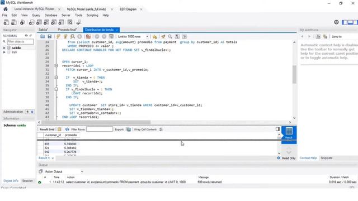Viewport: 358px width, 201px height.
Task: Collapse the LOOP fold marker at line 30
Action: (56, 66)
